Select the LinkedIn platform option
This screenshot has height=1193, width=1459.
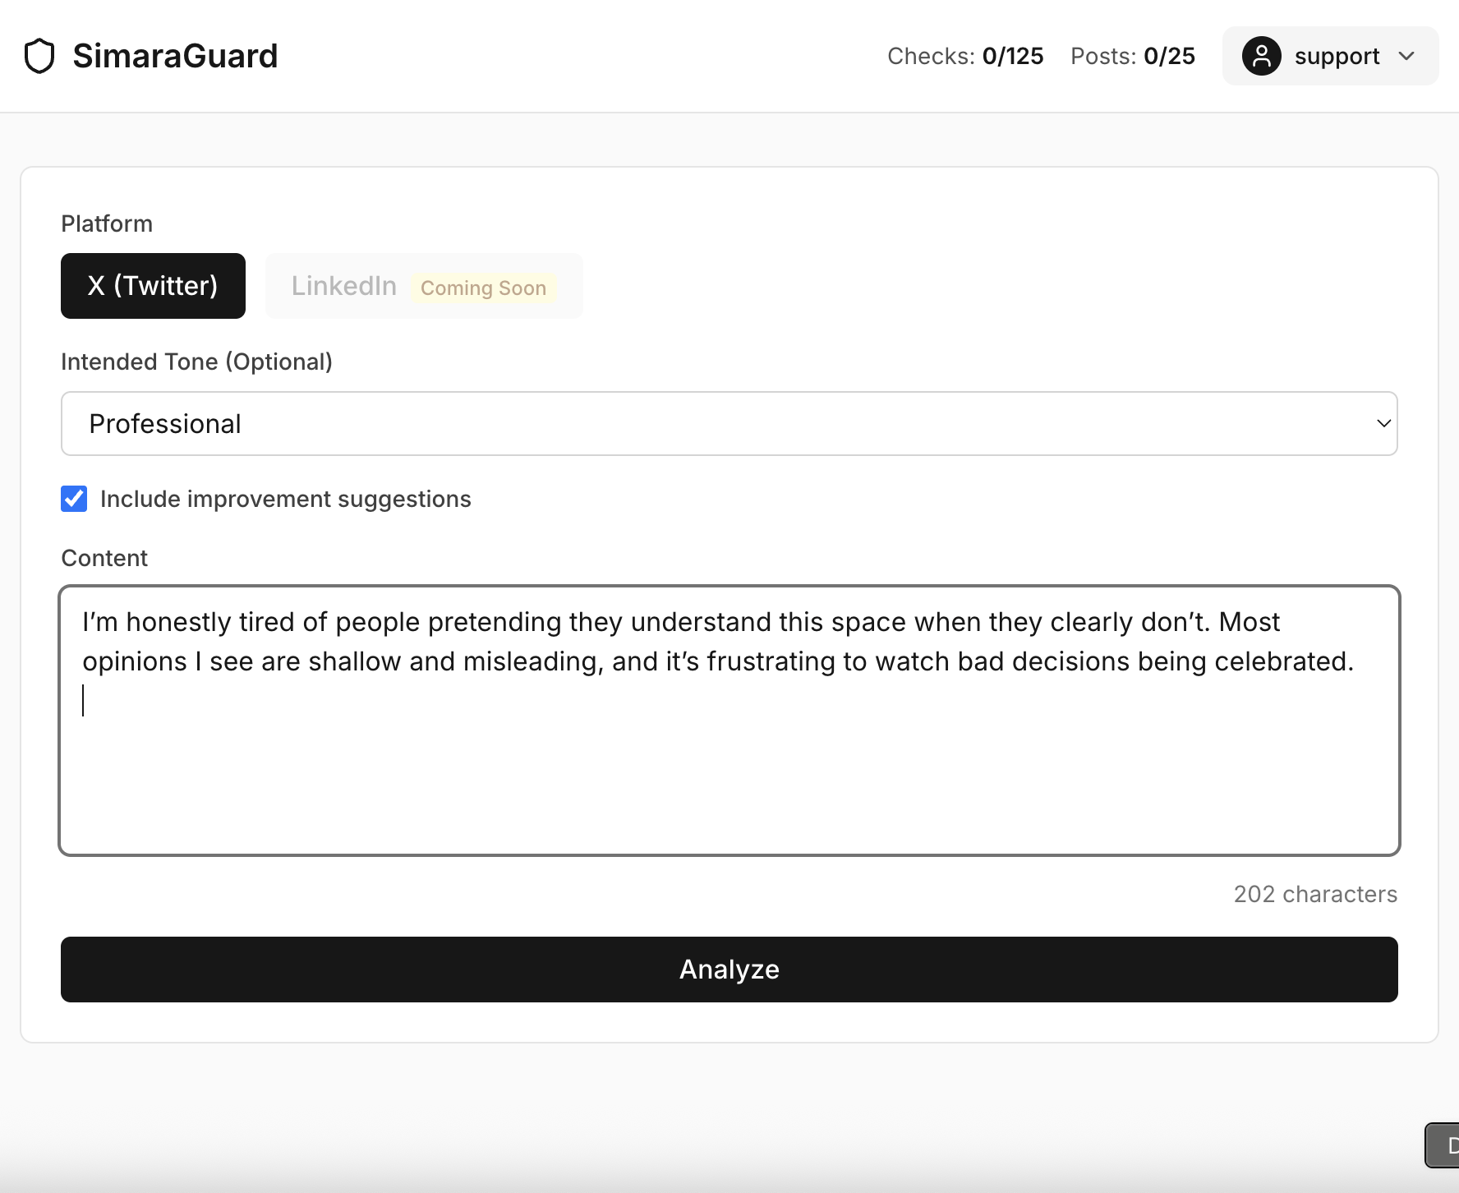pyautogui.click(x=343, y=286)
